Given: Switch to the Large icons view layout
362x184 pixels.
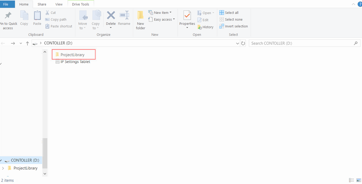Looking at the screenshot, I should [x=358, y=180].
